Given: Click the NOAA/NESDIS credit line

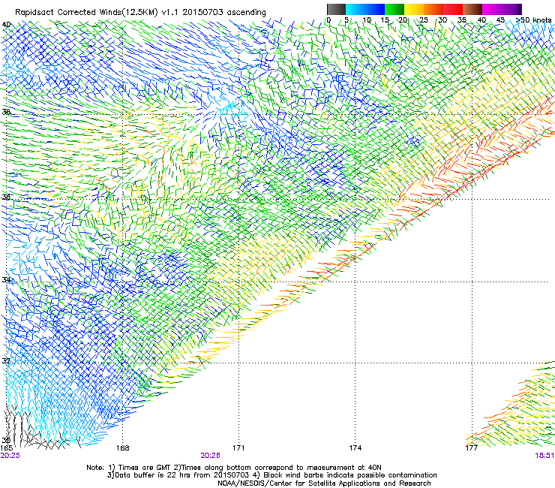Looking at the screenshot, I should 324,483.
